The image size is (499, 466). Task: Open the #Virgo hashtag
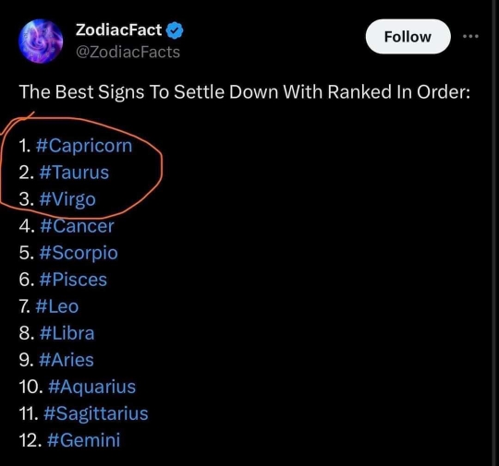coord(67,199)
